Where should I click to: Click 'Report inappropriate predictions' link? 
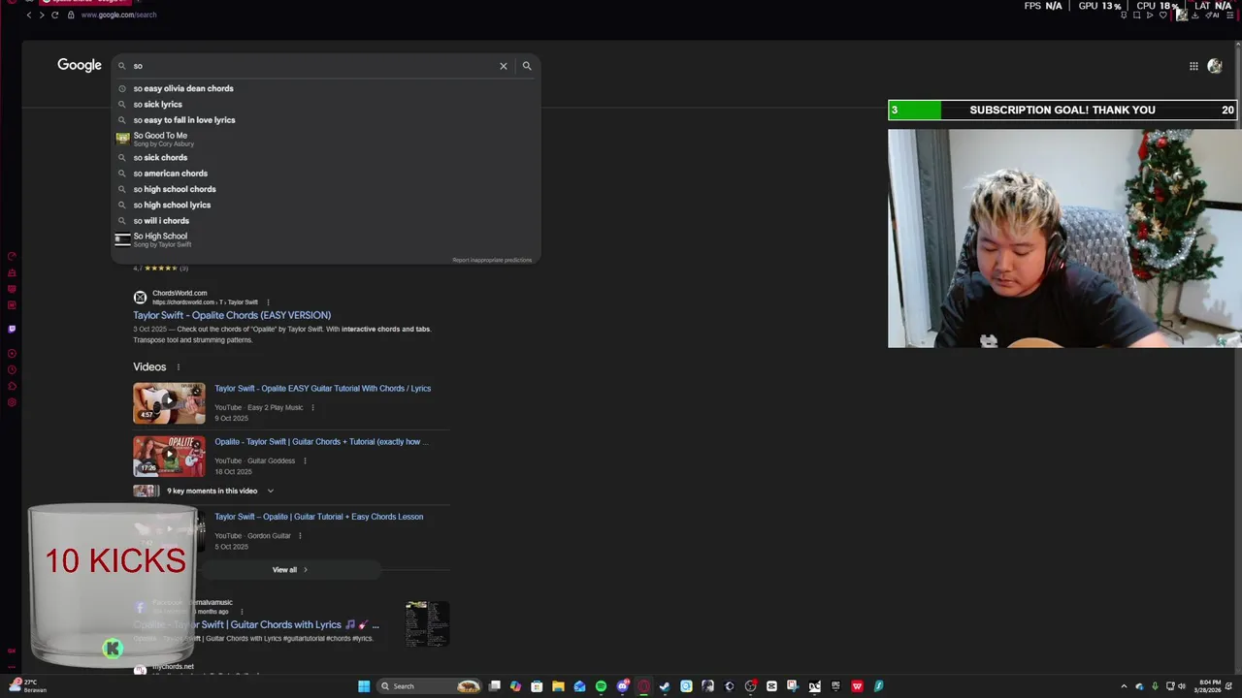click(492, 260)
